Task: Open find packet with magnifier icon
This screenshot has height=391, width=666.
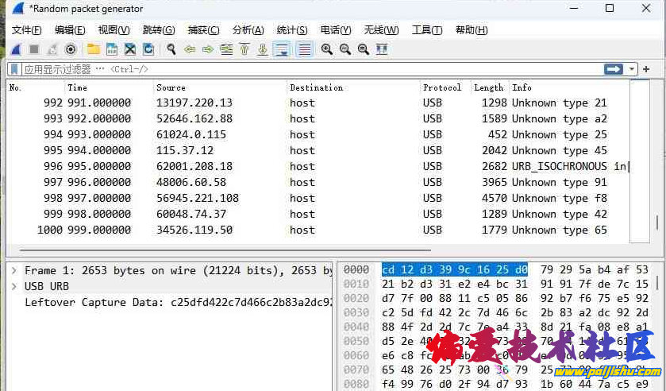Action: pos(171,49)
